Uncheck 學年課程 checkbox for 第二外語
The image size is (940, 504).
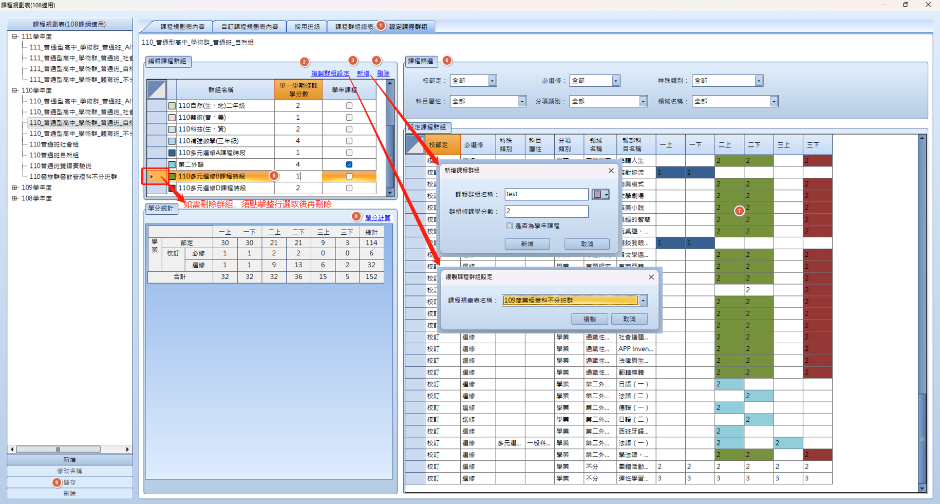[349, 164]
